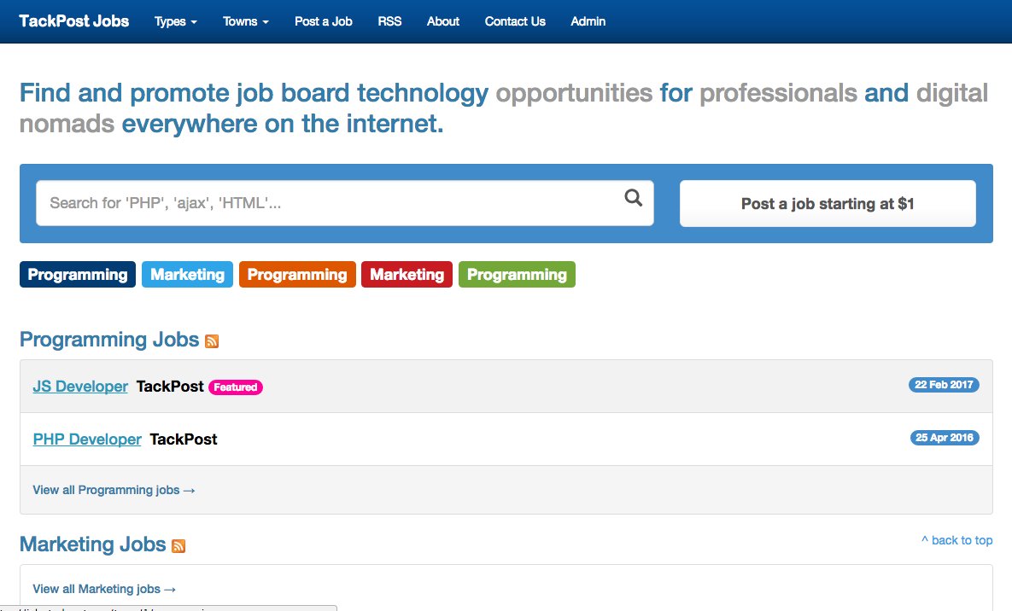Open the JS Developer job listing
The image size is (1012, 611).
tap(80, 387)
